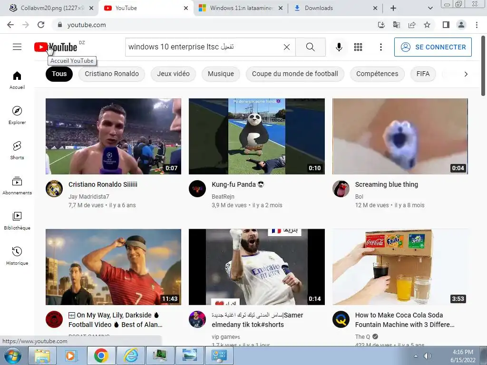Toggle the Chrome side panel

446,25
